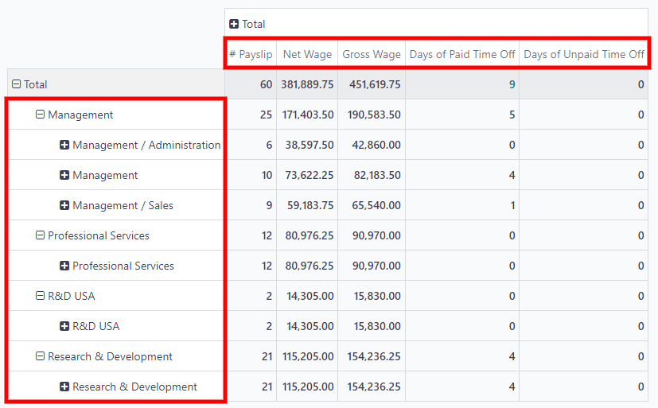Click the Total paid time off value 9
Viewport: 658px width, 408px height.
(512, 84)
